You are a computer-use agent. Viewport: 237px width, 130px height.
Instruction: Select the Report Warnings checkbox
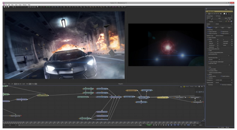coord(208,31)
